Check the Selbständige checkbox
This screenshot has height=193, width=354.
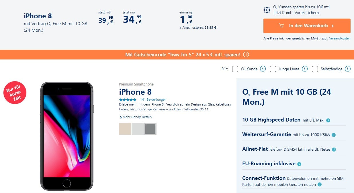315,69
